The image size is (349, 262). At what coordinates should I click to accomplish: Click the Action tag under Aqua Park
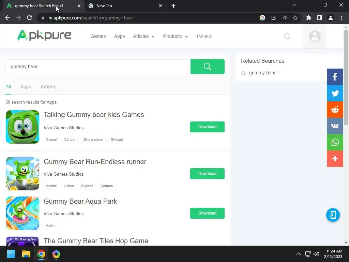coord(51,225)
